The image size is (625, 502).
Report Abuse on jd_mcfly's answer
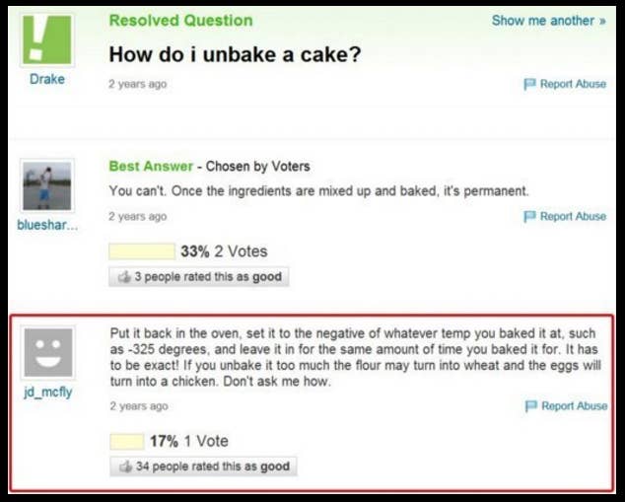pyautogui.click(x=574, y=406)
